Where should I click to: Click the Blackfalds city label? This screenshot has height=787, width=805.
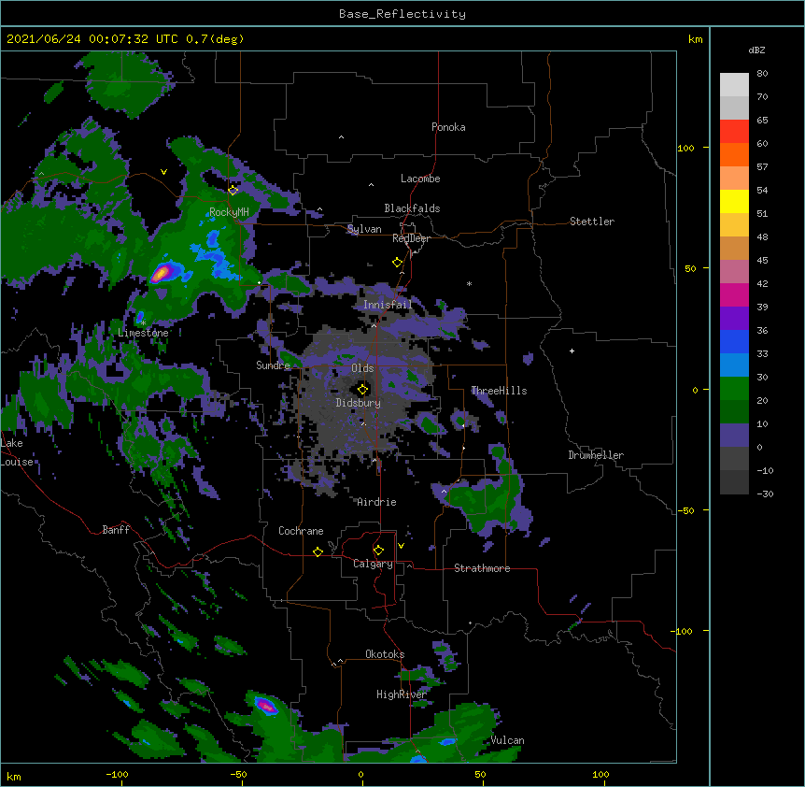[x=412, y=208]
